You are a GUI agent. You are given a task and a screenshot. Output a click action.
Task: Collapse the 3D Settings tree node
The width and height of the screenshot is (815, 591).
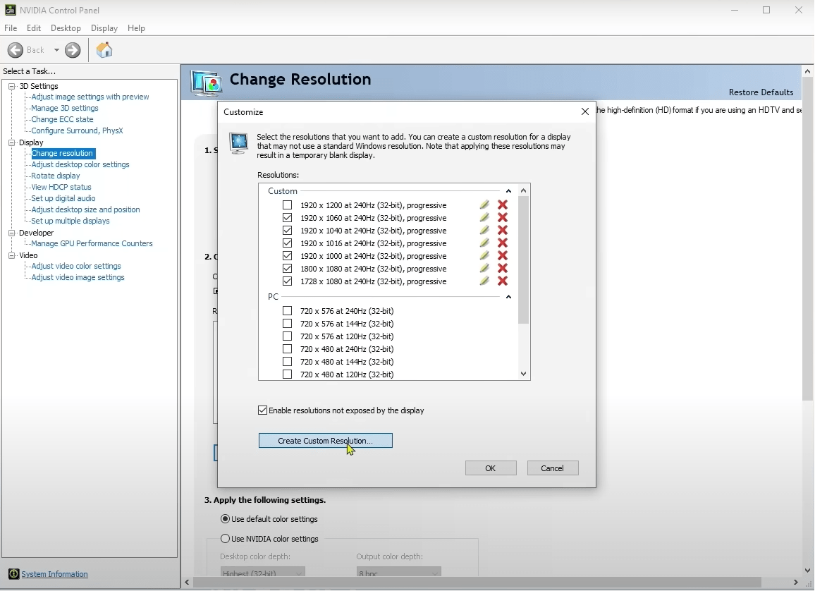[11, 86]
